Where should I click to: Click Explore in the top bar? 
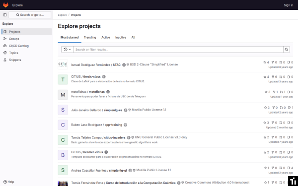pos(17,5)
